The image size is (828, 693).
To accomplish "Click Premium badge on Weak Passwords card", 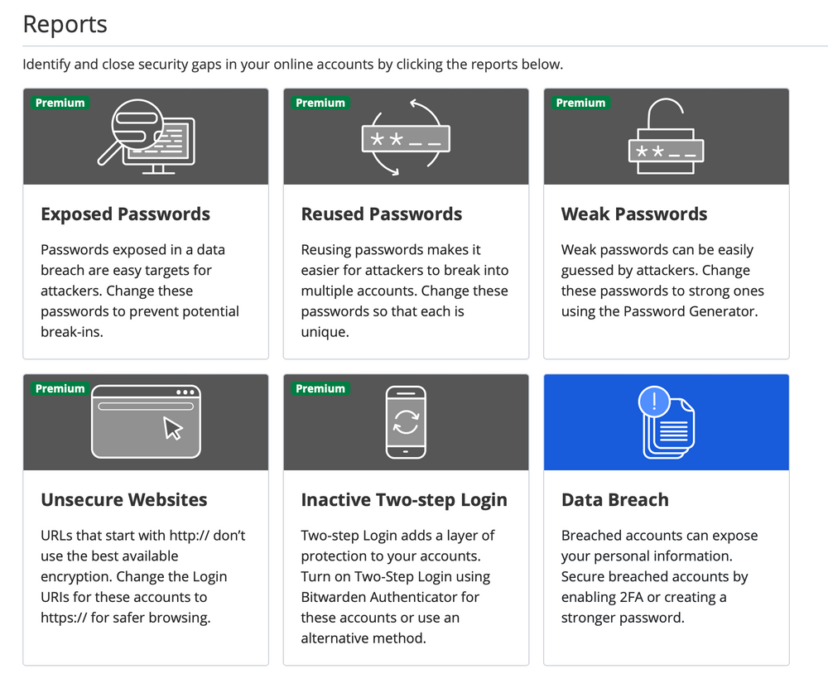I will (x=581, y=103).
